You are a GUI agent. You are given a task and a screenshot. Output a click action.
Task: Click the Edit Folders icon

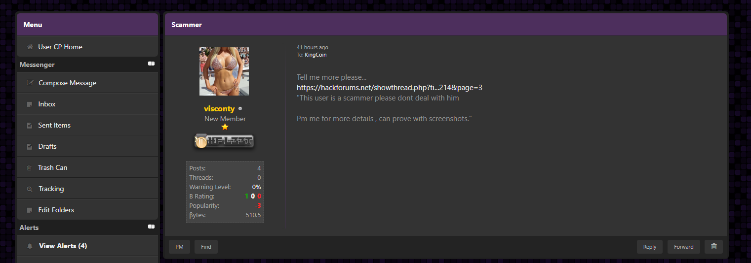pos(30,210)
